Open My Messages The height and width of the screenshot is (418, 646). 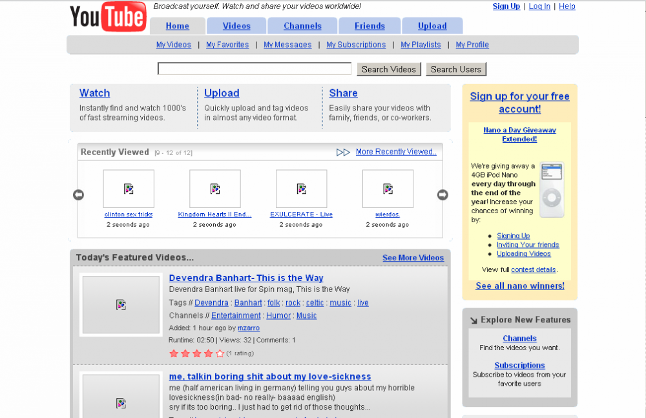[287, 45]
